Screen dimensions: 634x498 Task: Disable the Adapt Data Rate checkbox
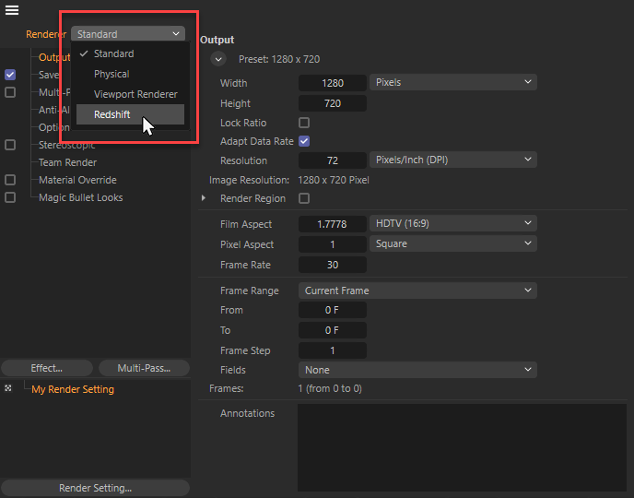tap(304, 141)
